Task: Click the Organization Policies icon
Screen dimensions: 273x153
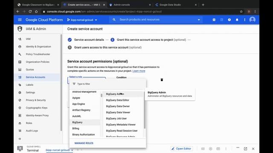Action: click(x=20, y=62)
